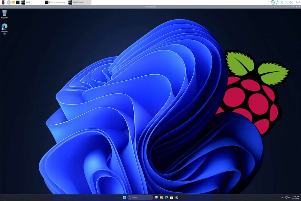Open the network arrows menu in Pi panel
Screen dimensions: 301x201
pyautogui.click(x=286, y=2)
